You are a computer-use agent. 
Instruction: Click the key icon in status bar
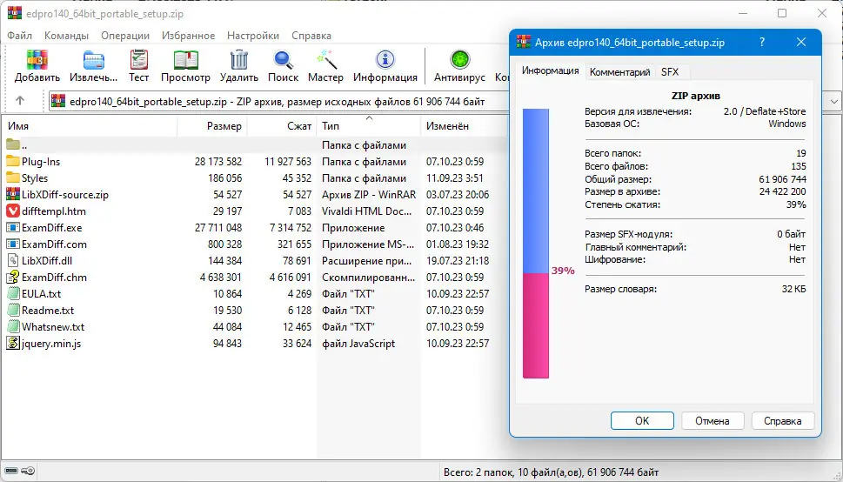point(29,472)
